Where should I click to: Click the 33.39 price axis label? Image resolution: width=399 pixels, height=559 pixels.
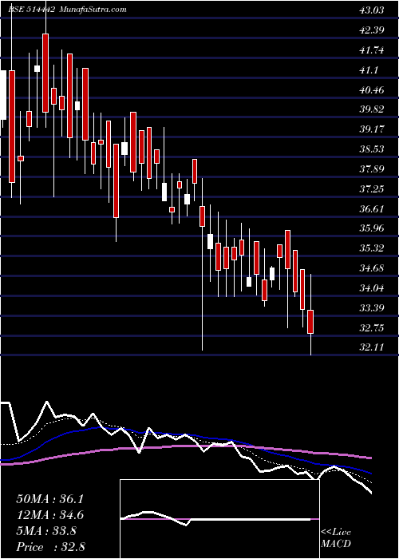click(372, 308)
